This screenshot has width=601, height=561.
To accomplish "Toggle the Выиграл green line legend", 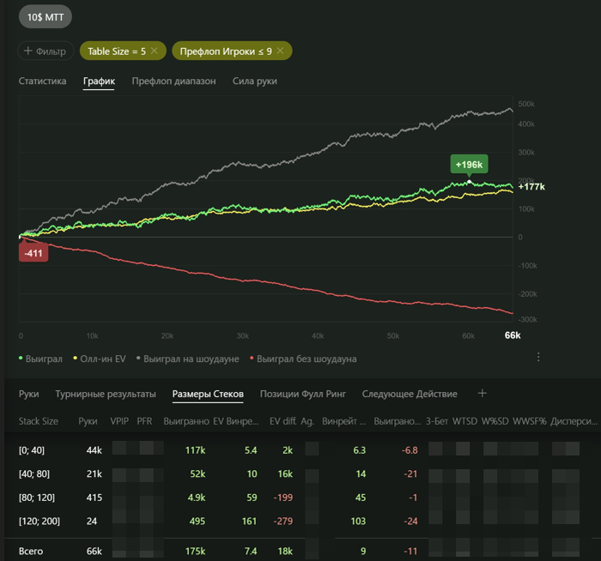I will pos(40,359).
